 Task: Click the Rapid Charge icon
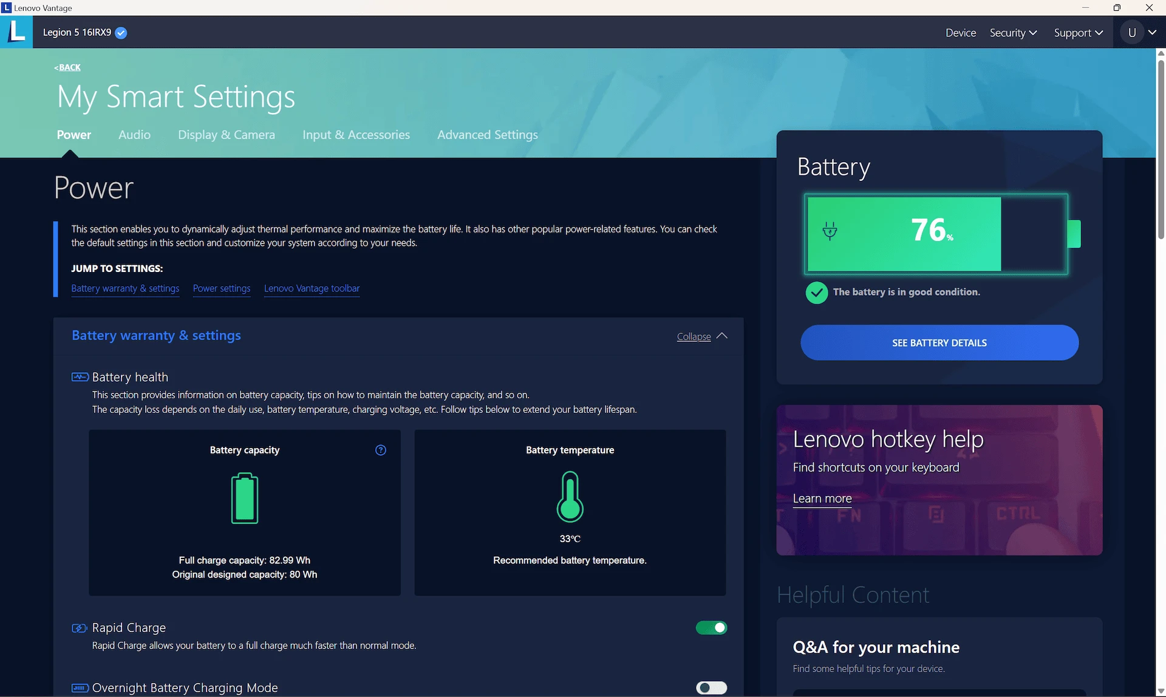pos(80,628)
